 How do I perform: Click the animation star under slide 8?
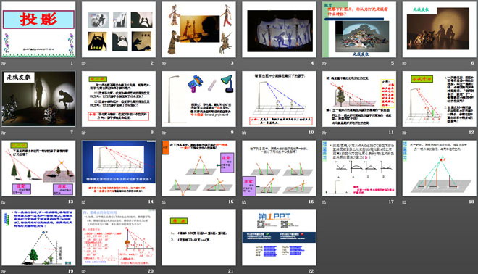[x=84, y=133]
